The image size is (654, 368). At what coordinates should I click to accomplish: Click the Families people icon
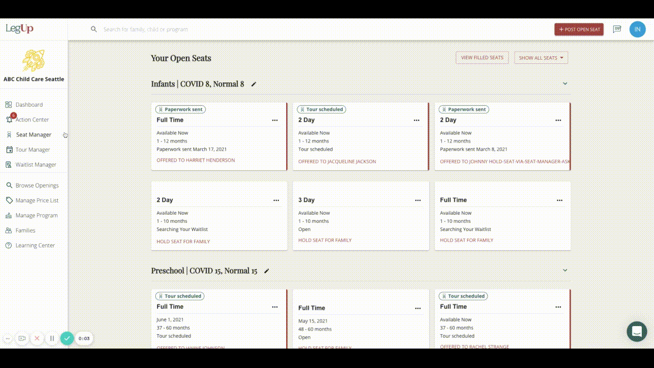click(9, 231)
